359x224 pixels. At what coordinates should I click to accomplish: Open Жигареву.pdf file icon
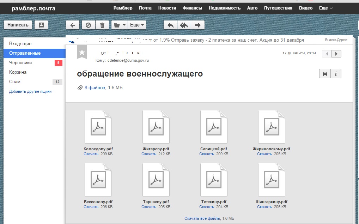[156, 127]
